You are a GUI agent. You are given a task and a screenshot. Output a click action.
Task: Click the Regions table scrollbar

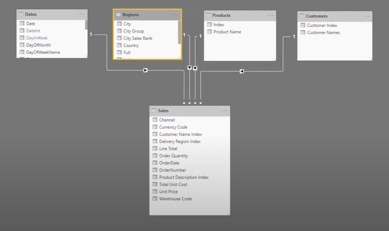coord(179,32)
